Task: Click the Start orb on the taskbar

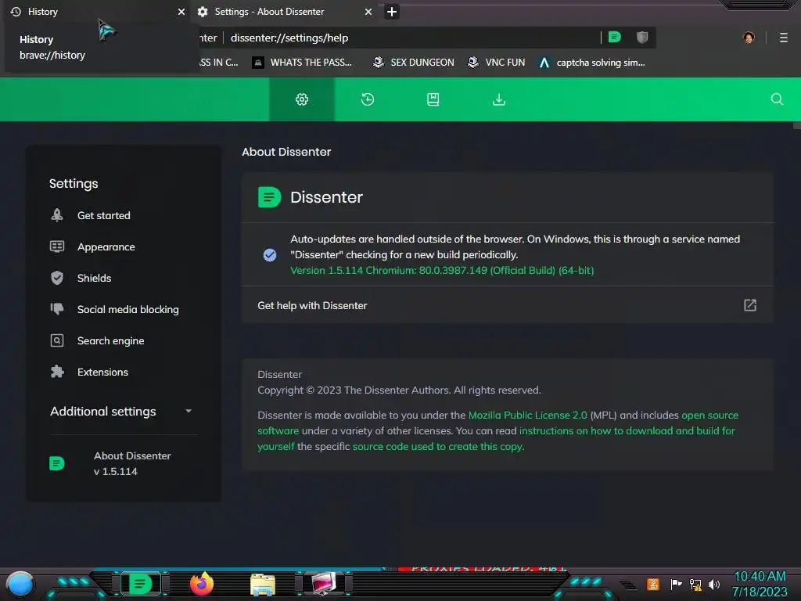Action: click(20, 584)
